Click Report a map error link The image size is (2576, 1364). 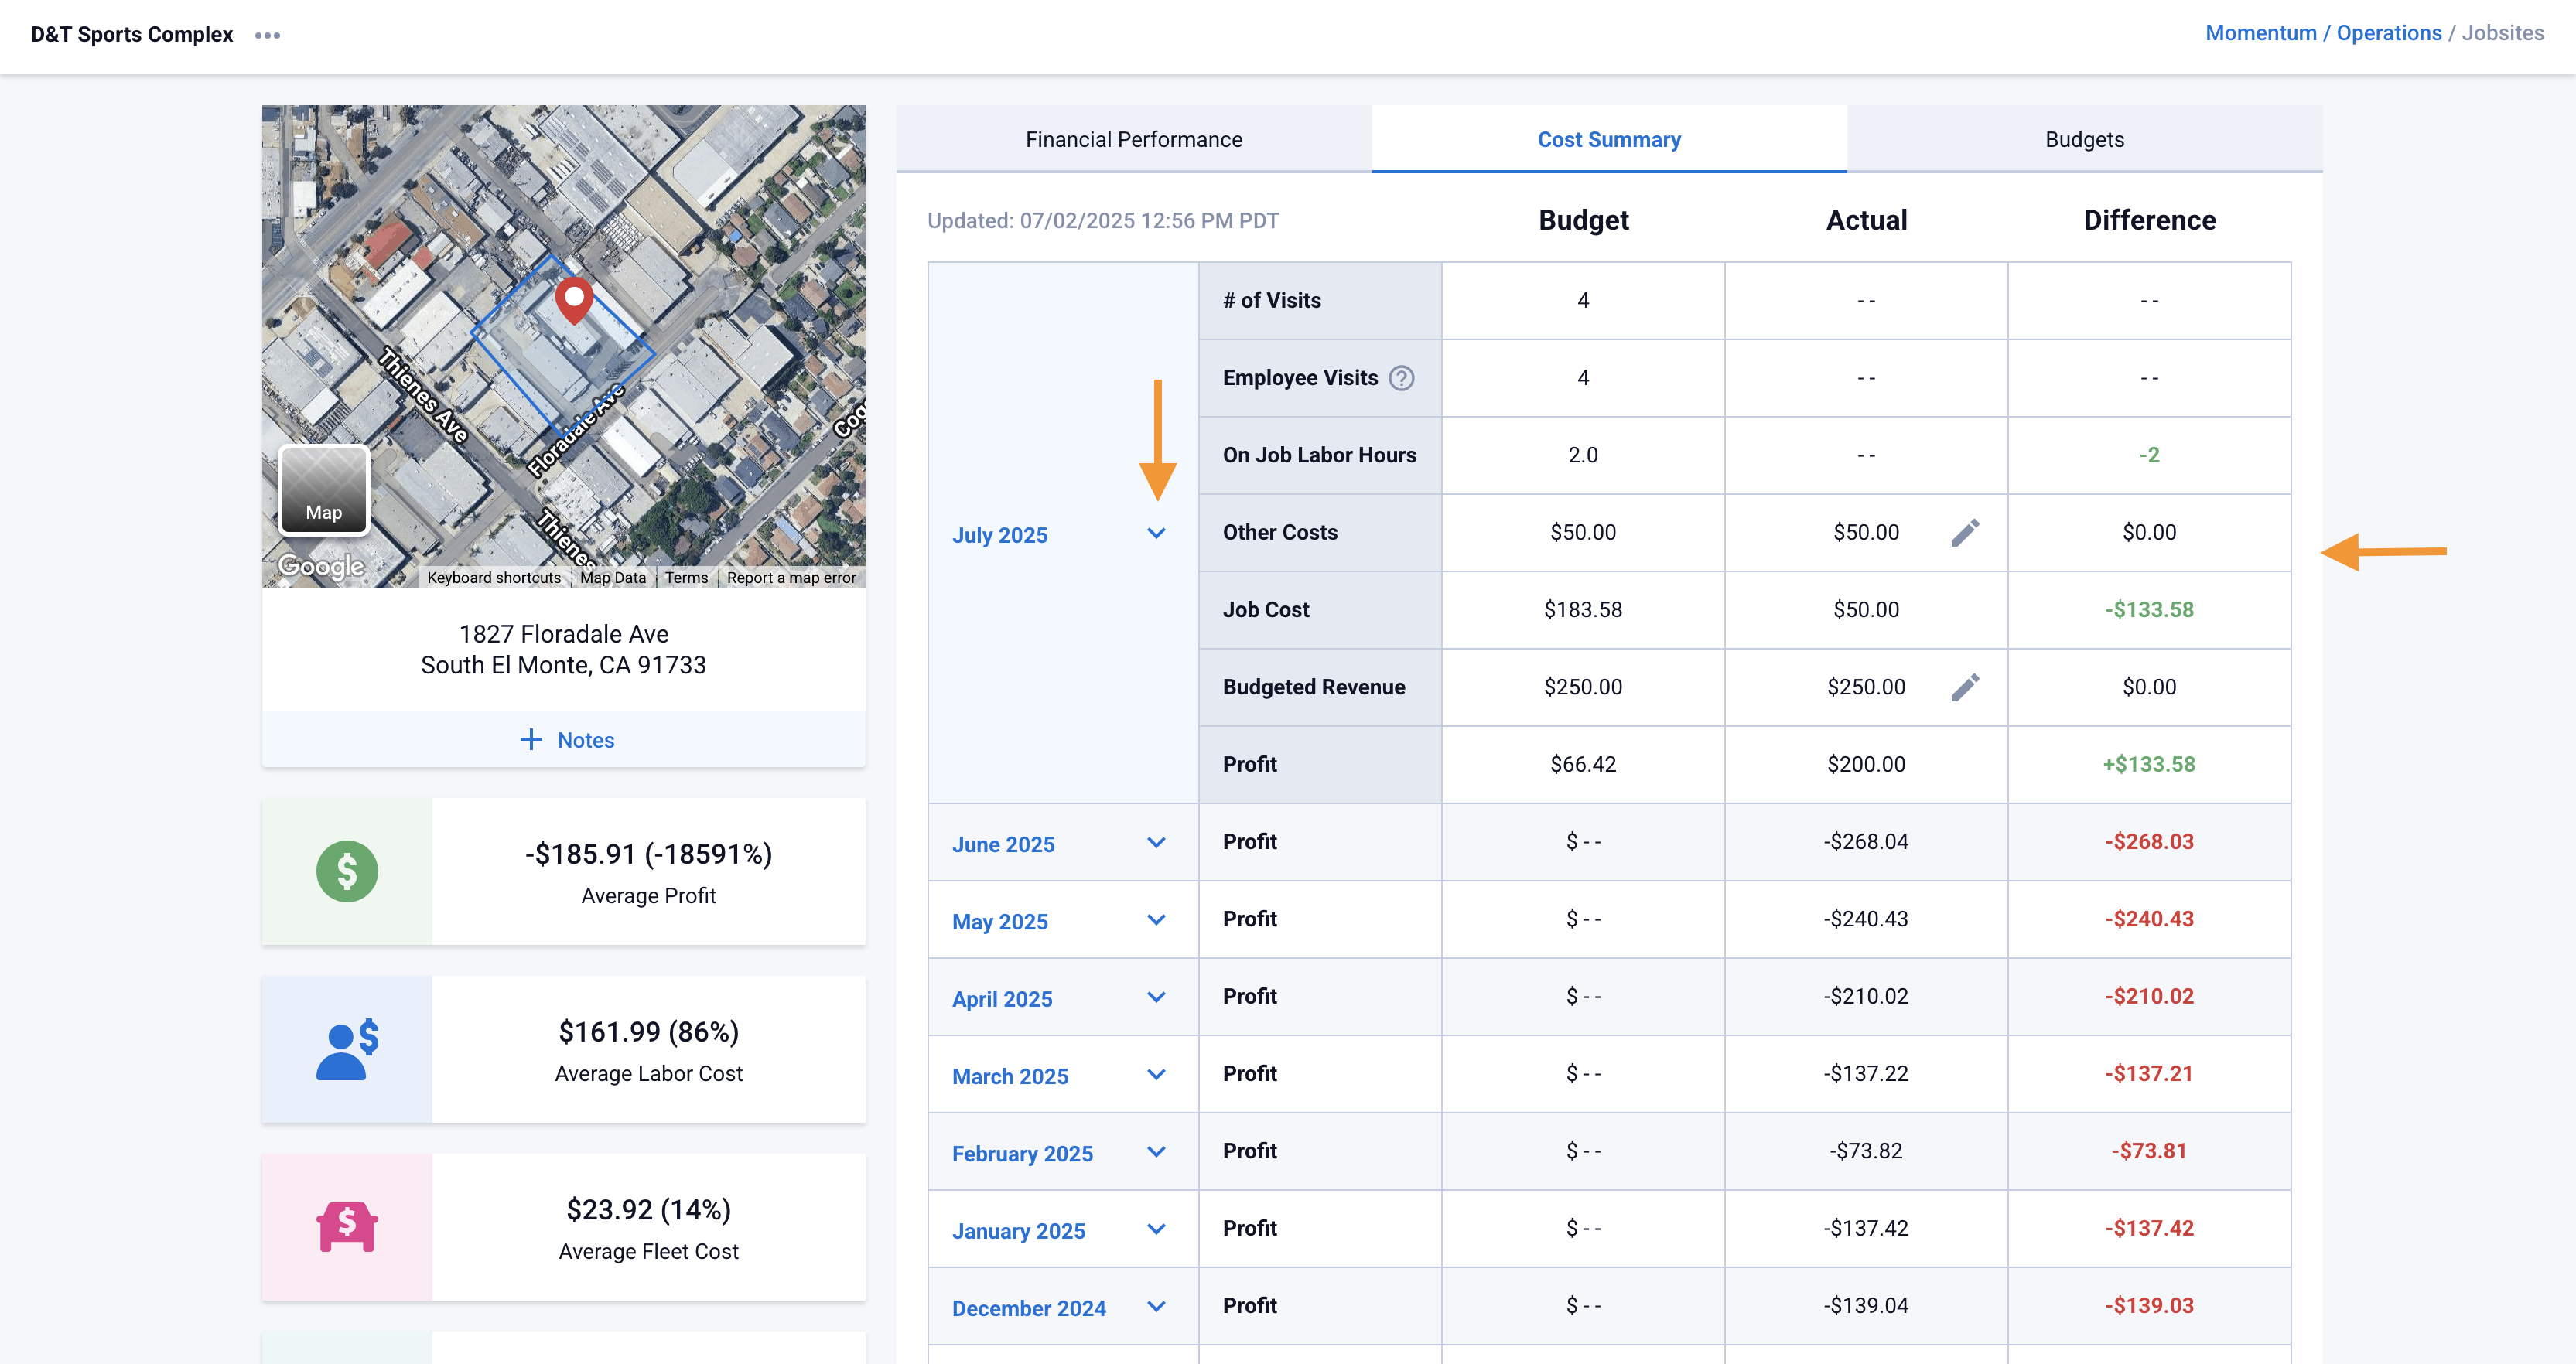[790, 578]
